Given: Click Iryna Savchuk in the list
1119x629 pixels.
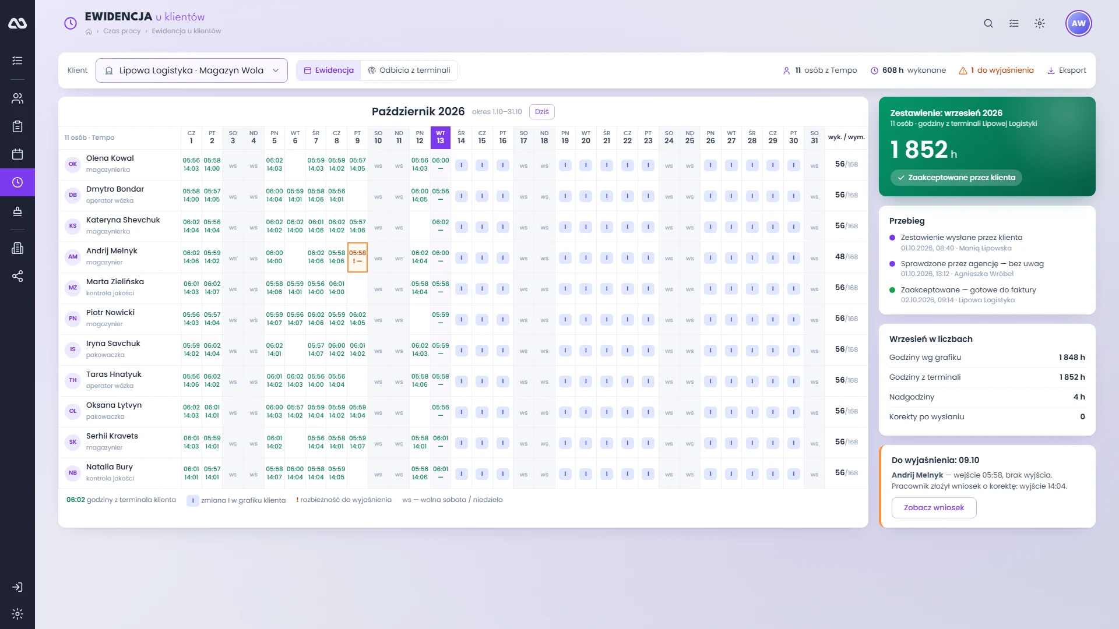Looking at the screenshot, I should (x=113, y=344).
